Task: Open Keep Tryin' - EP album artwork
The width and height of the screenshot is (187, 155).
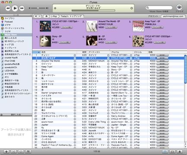Action: point(138,26)
